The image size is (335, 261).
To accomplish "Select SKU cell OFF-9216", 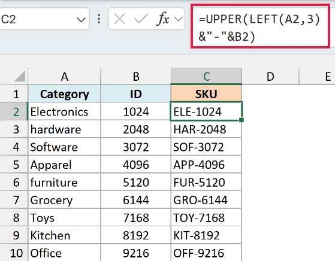I will click(206, 253).
